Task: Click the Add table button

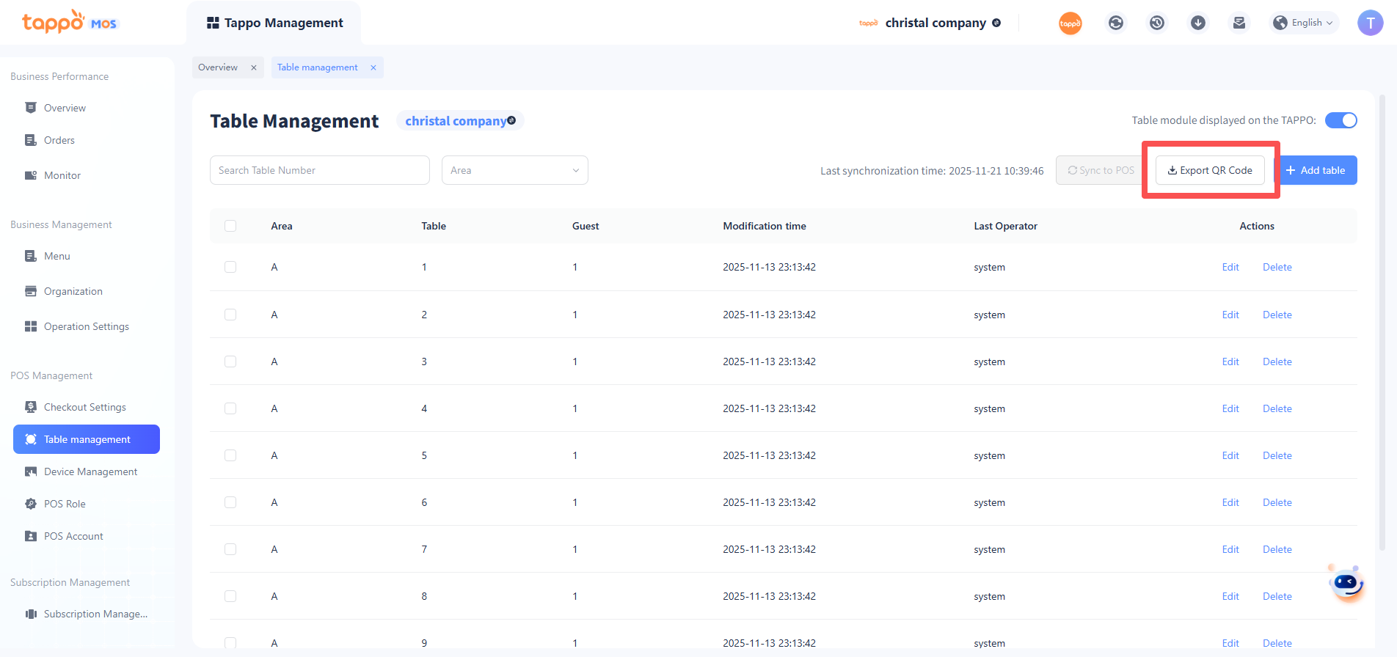Action: (1316, 170)
